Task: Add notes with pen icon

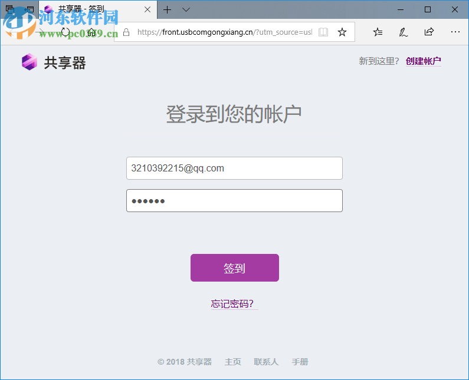Action: pos(403,32)
